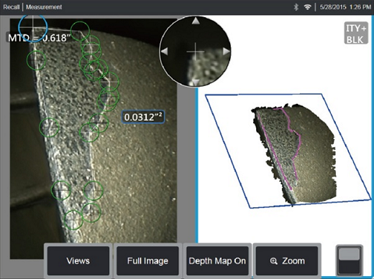
Task: Click the right arrow in zoom window
Action: tap(226, 52)
